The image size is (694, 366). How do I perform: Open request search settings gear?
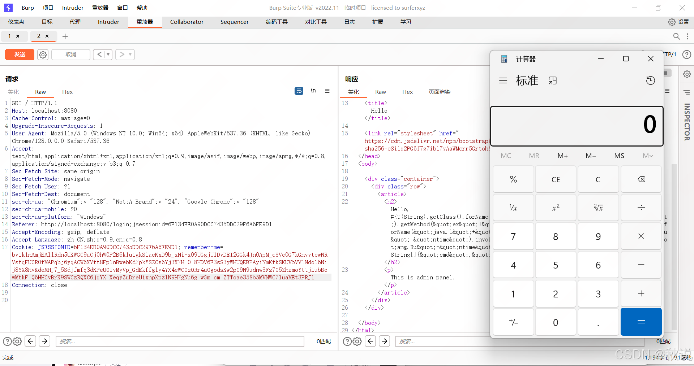[x=17, y=341]
